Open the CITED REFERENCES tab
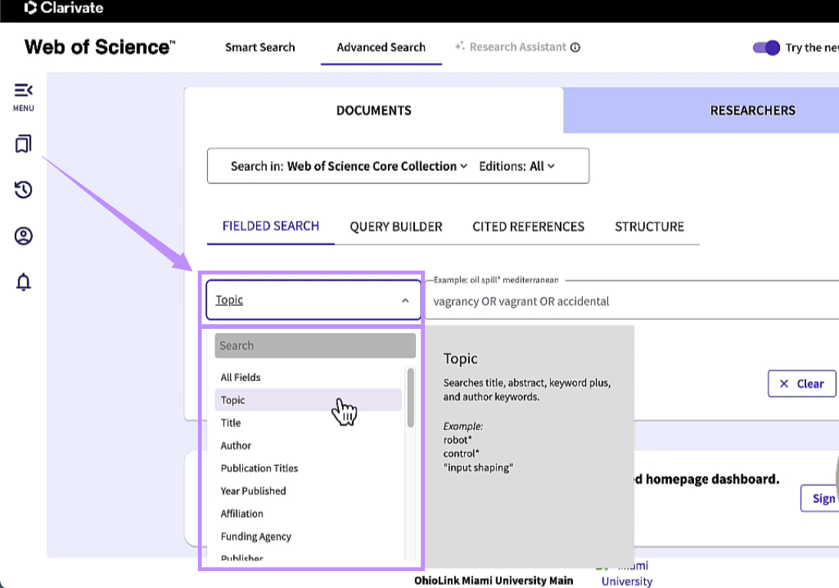Viewport: 839px width, 588px height. 528,227
